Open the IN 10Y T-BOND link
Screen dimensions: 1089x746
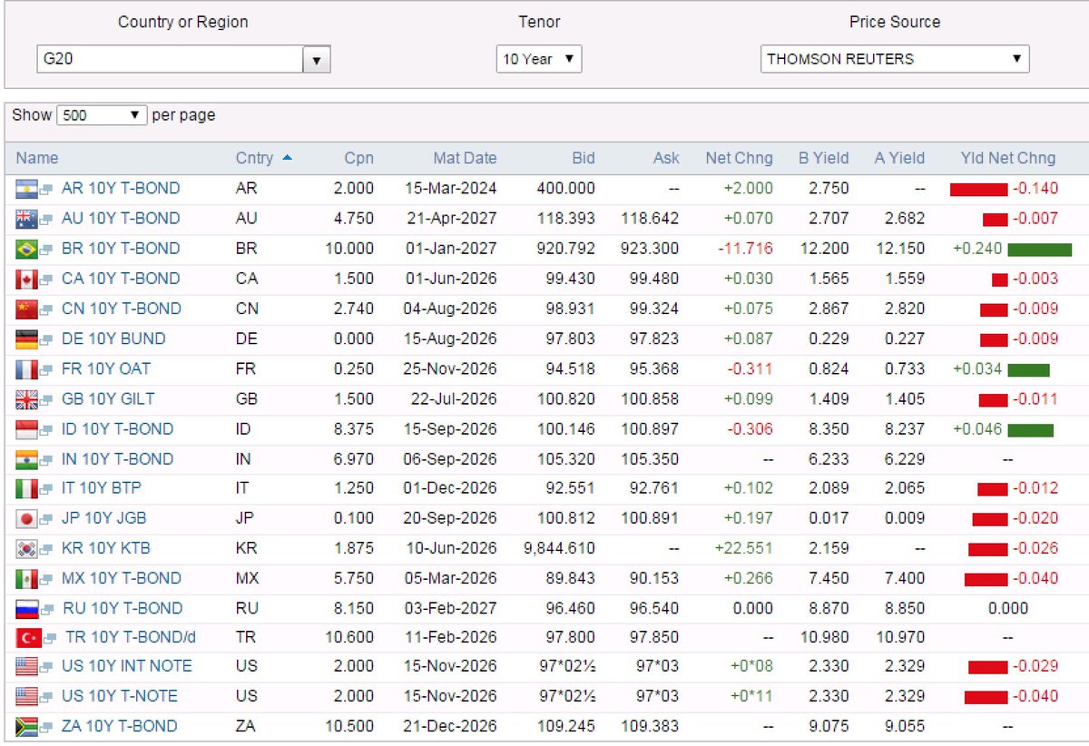click(x=118, y=459)
